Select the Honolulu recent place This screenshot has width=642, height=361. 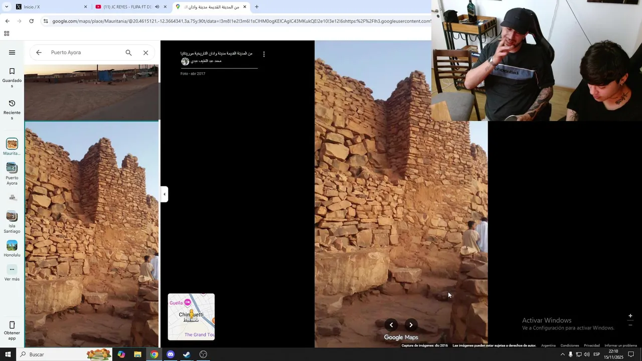pyautogui.click(x=12, y=249)
